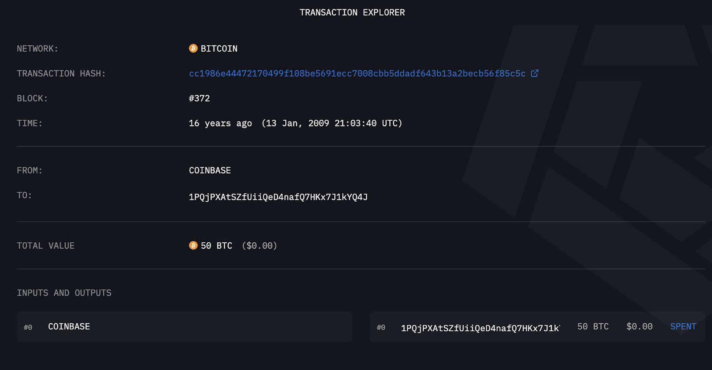Click FROM value labeled COINBASE
The width and height of the screenshot is (712, 370).
click(209, 170)
